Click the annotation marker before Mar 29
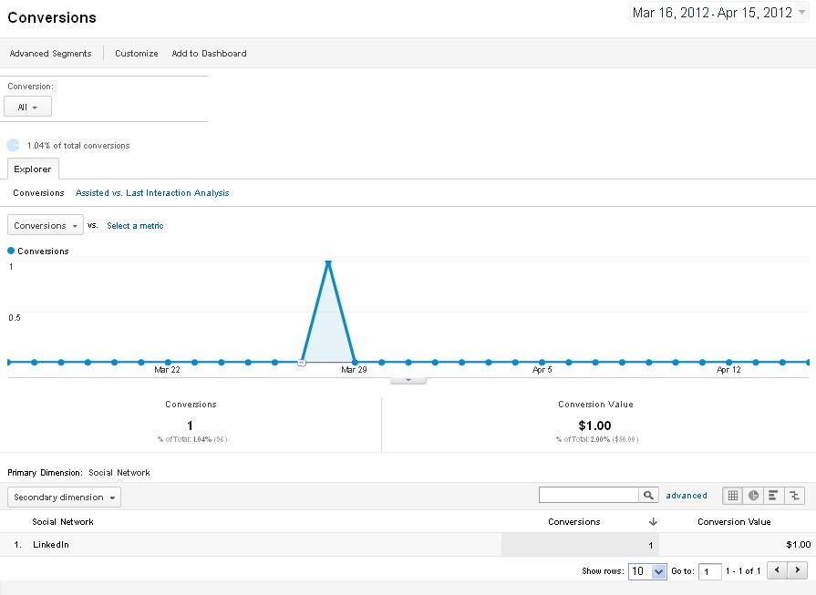816x595 pixels. 301,363
